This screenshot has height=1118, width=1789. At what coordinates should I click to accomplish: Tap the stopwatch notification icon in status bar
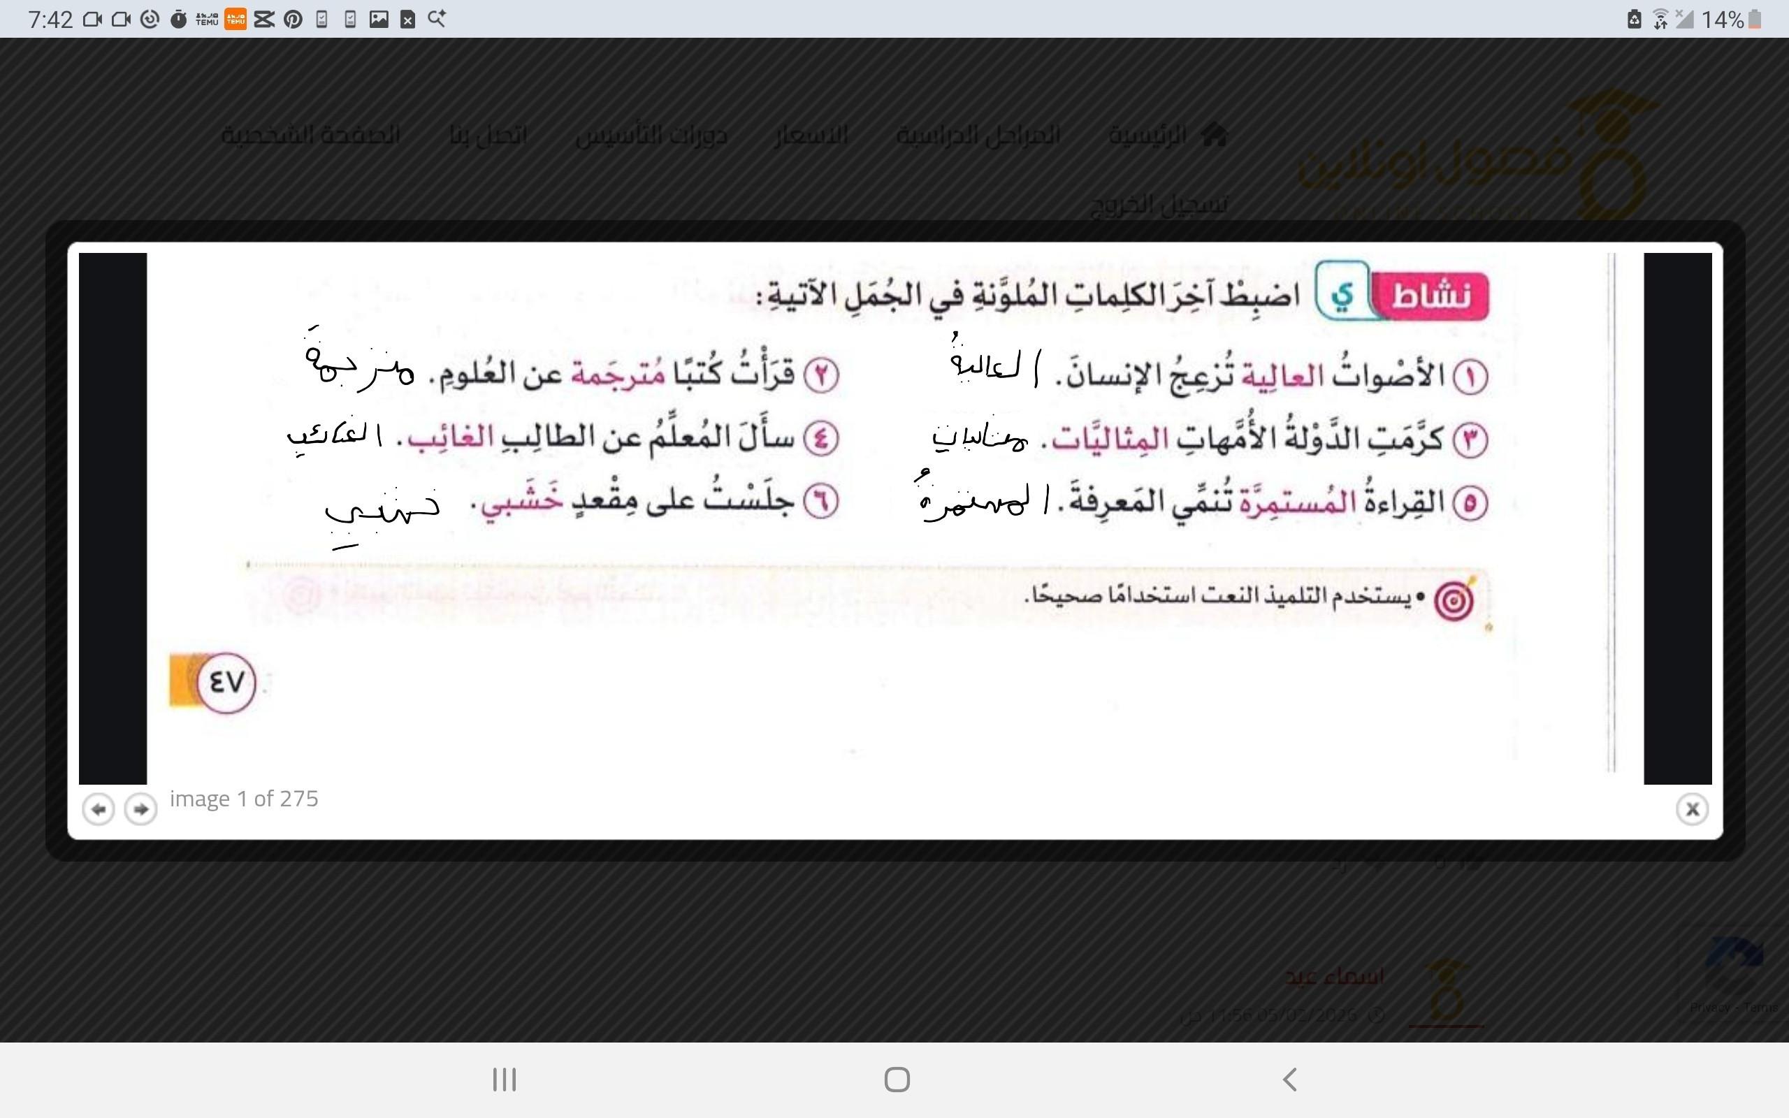click(178, 20)
